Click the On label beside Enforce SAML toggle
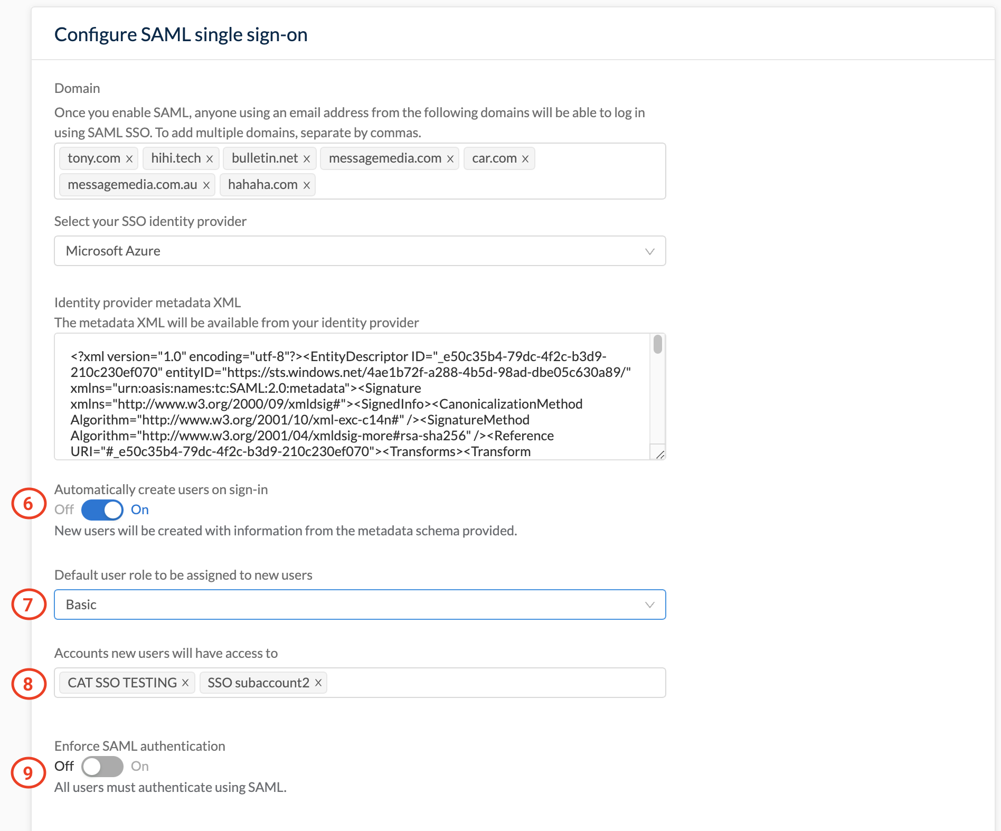 click(x=139, y=766)
